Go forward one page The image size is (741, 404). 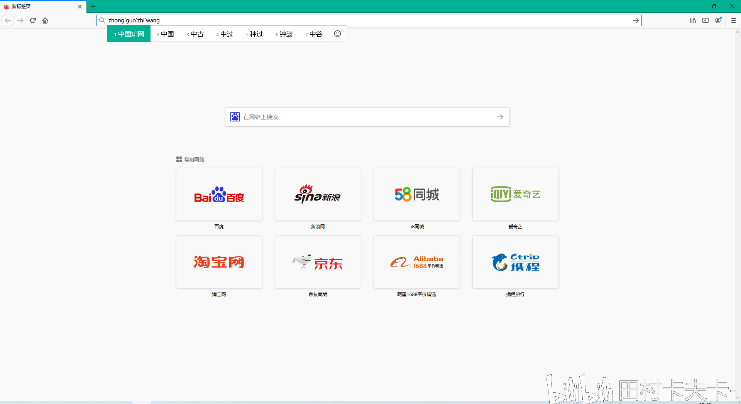coord(21,20)
